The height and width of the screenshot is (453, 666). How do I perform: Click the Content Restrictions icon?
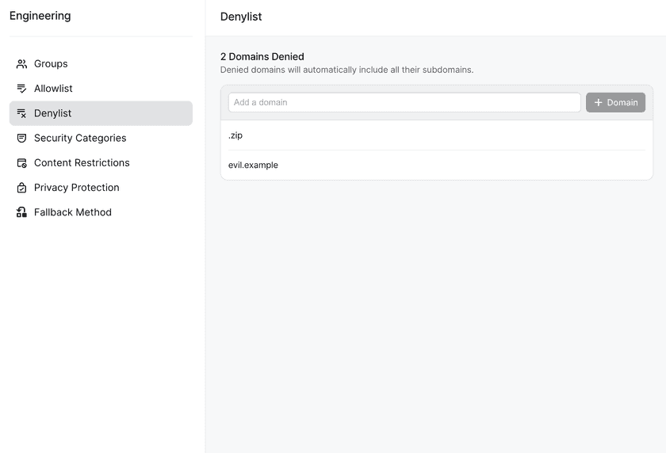point(21,163)
